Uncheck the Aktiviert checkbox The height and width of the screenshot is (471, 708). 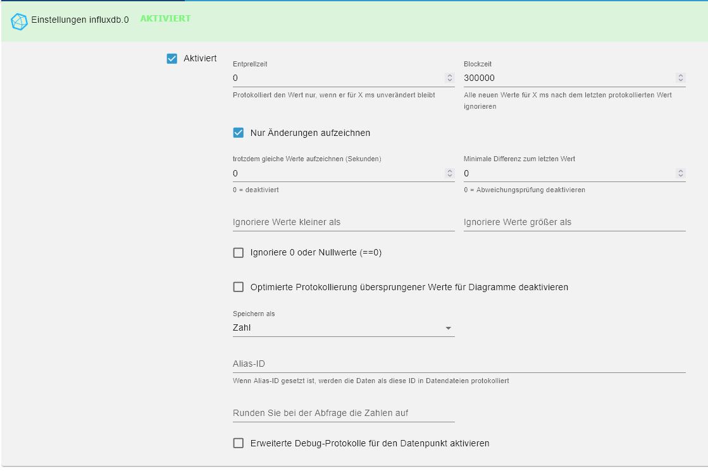172,59
